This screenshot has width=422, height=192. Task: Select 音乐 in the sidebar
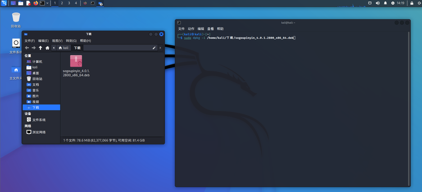point(41,90)
